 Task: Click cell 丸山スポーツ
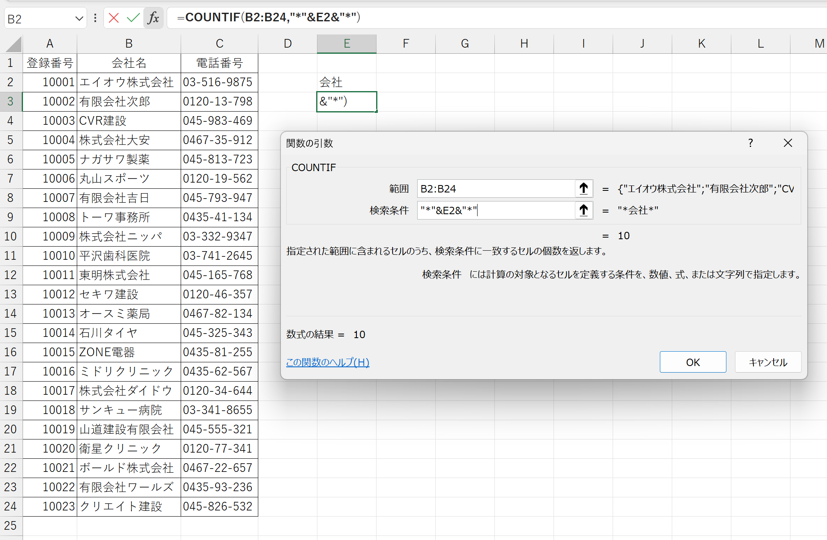tap(129, 178)
